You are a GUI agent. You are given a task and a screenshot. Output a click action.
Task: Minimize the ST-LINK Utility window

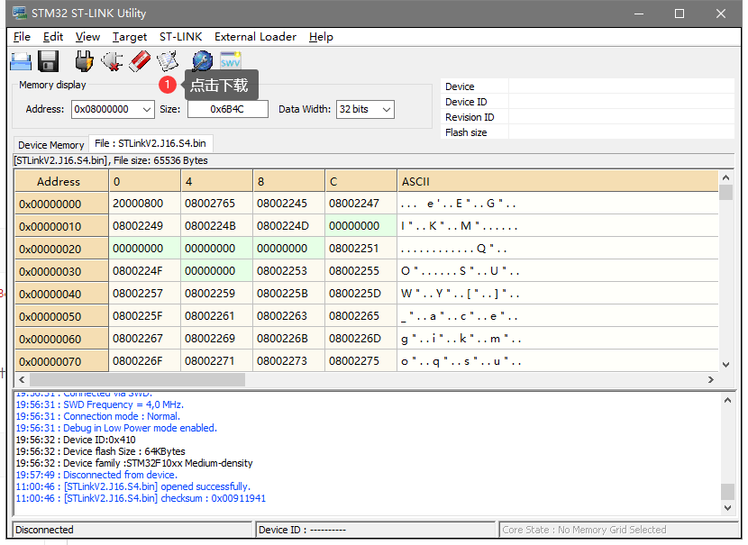tap(639, 14)
